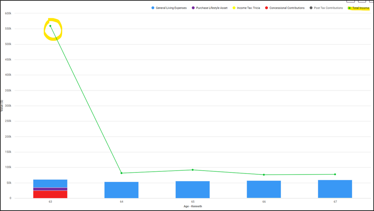Viewport: 374px width, 211px height.
Task: Toggle Income Tax: Tricia legend entry
Action: [x=248, y=8]
